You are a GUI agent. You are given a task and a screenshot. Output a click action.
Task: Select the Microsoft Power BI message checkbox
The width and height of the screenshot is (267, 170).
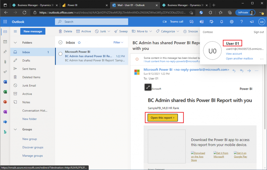(x=60, y=54)
